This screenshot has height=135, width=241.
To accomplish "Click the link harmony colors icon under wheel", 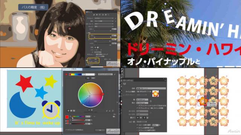I will (113, 111).
